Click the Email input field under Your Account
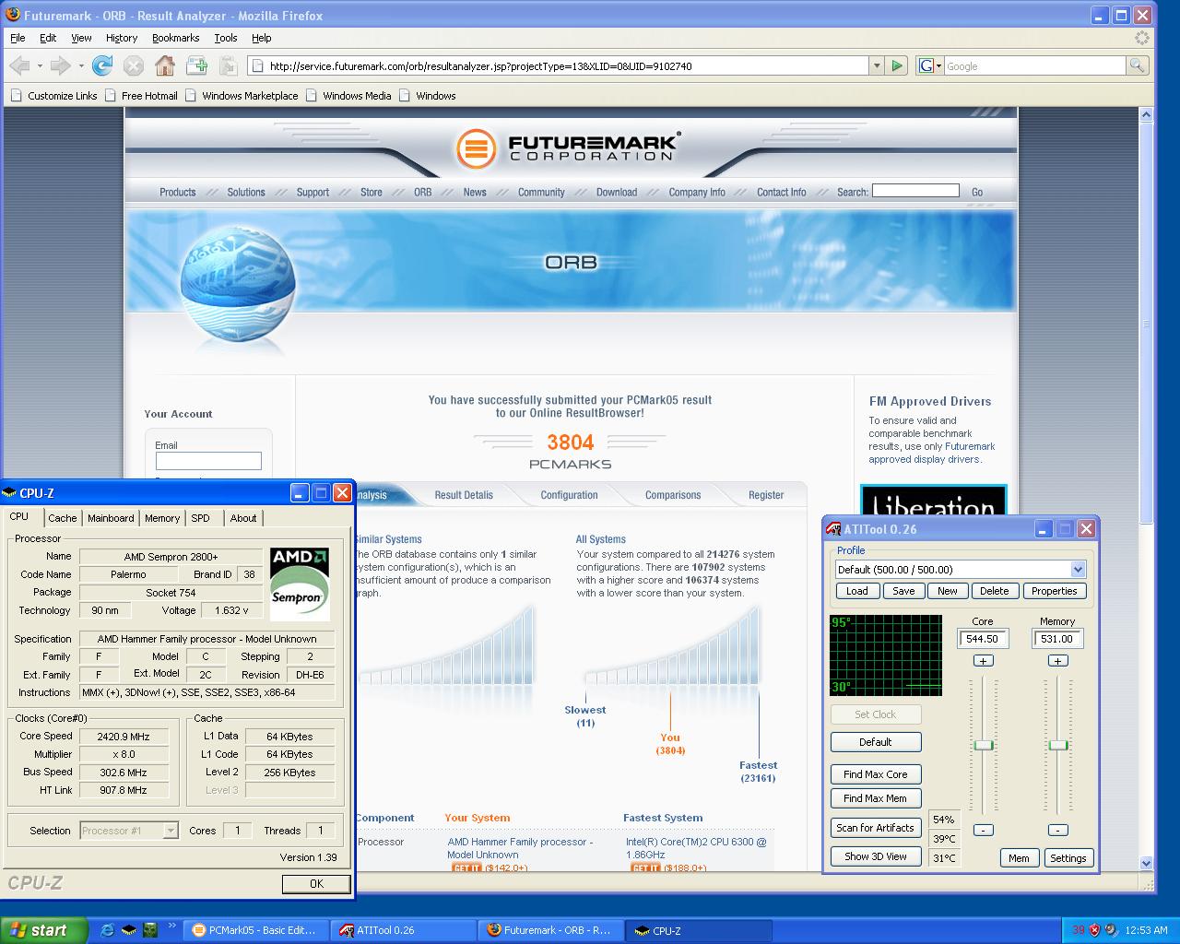The width and height of the screenshot is (1180, 944). coord(208,461)
